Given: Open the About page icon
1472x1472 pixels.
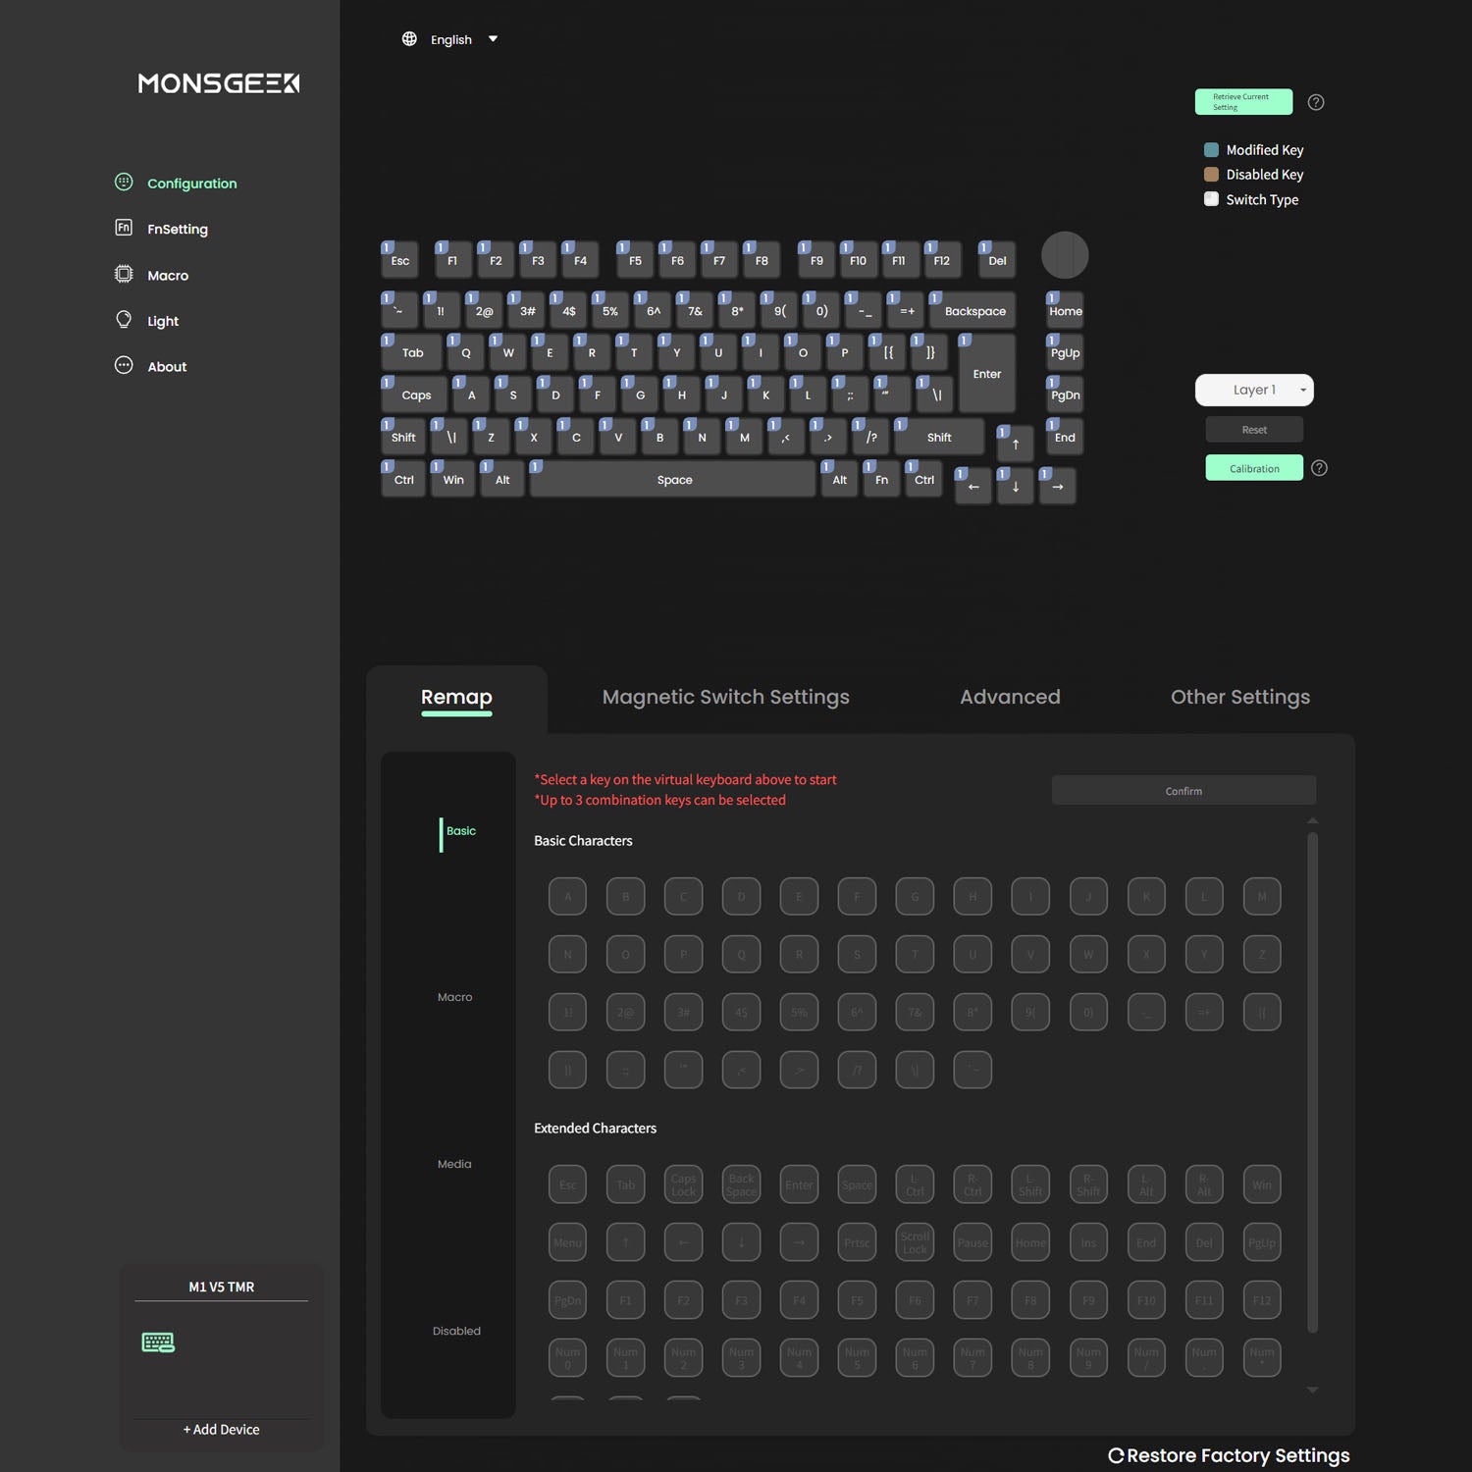Looking at the screenshot, I should pyautogui.click(x=124, y=366).
